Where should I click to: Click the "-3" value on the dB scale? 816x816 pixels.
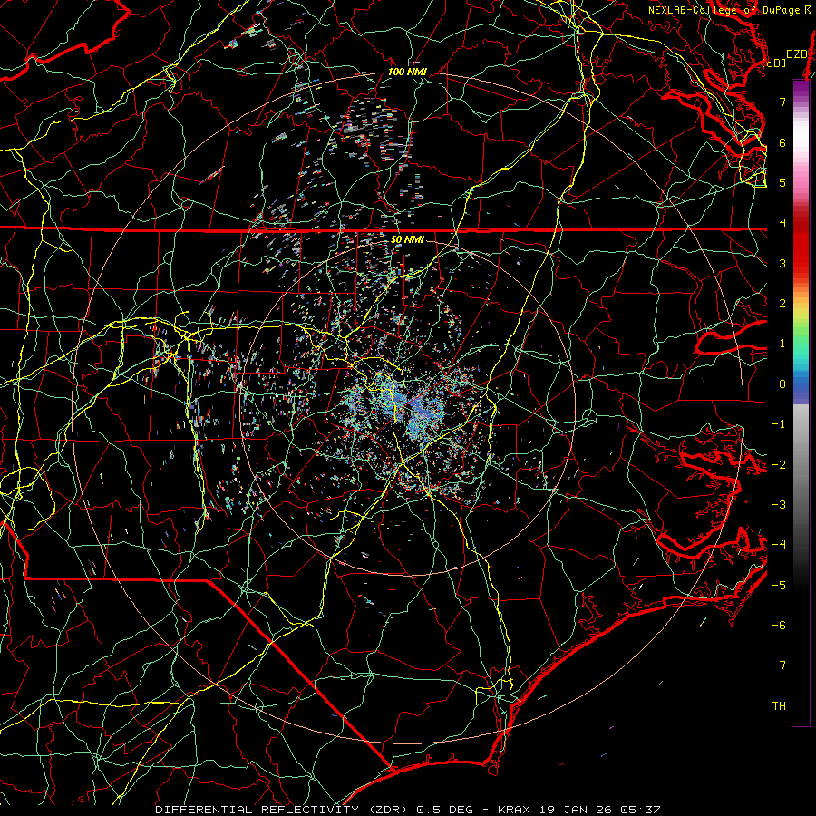tap(779, 504)
